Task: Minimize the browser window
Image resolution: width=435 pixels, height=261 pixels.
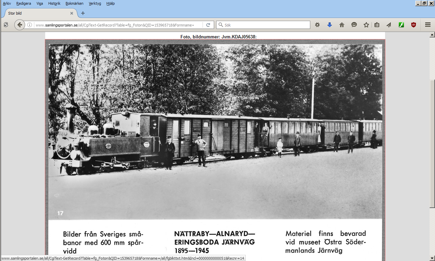Action: coord(418,3)
